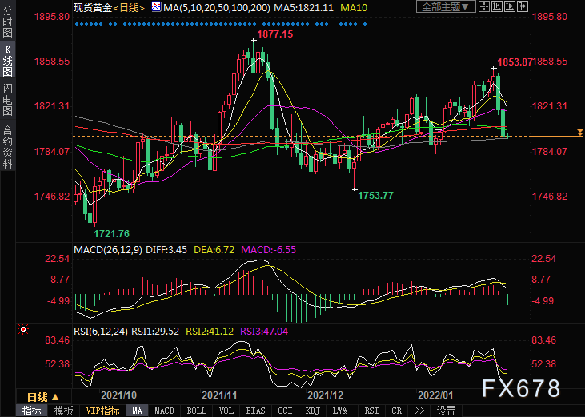Click the 1721.76 low price label
The image size is (585, 417).
tap(111, 234)
